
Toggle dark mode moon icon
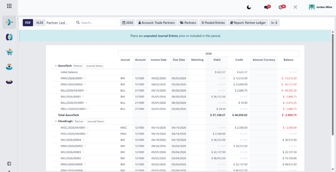coord(249,7)
